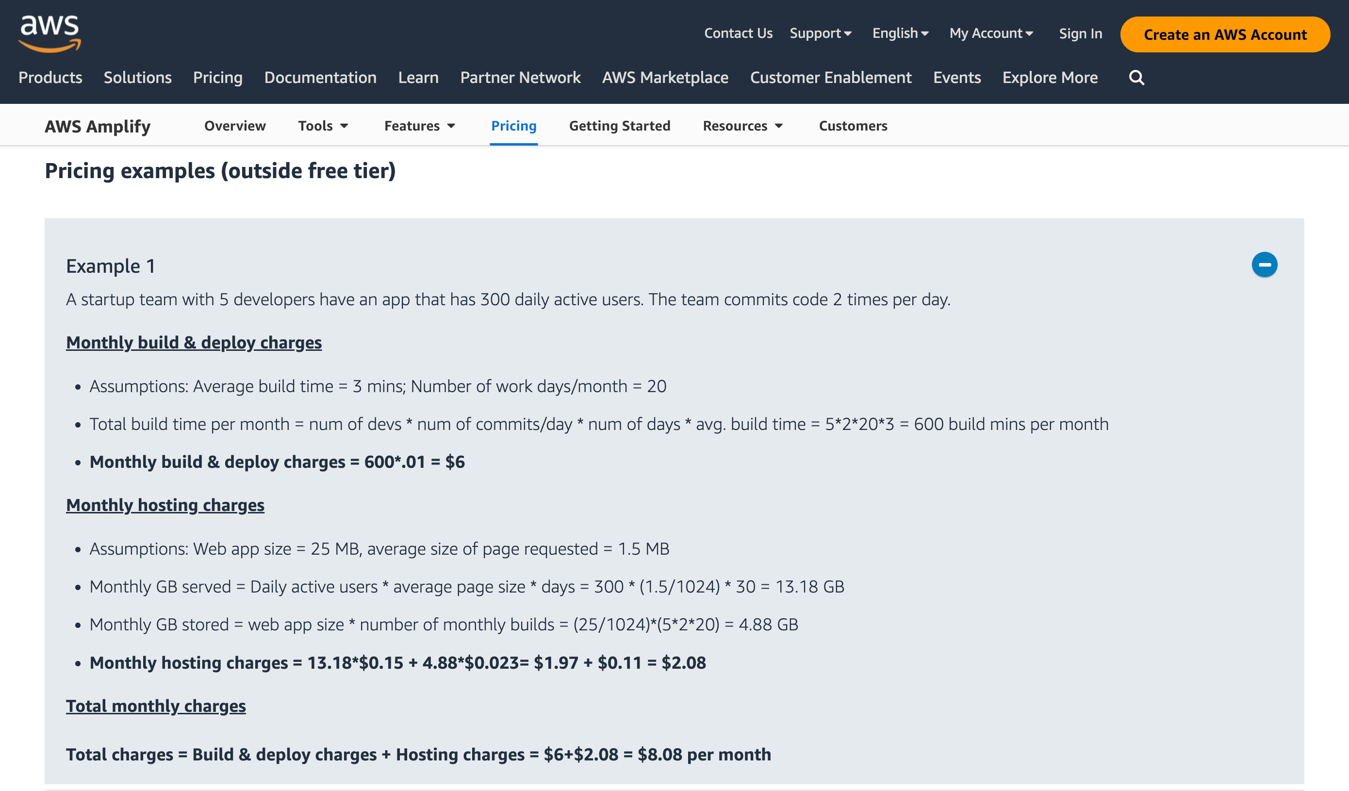Click Contact Us link
Screen dimensions: 1349x791
(x=738, y=33)
